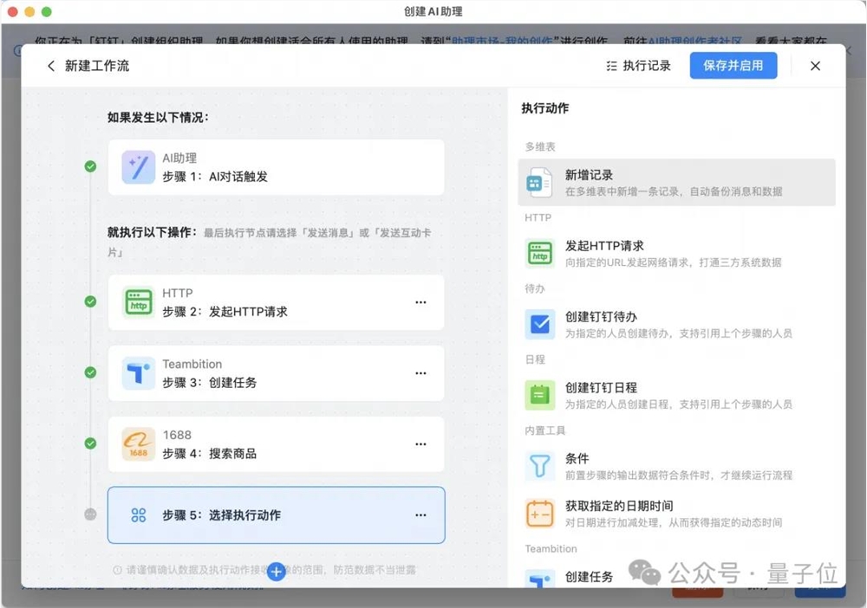
Task: Select the 发起HTTP请求 action icon
Action: point(538,253)
